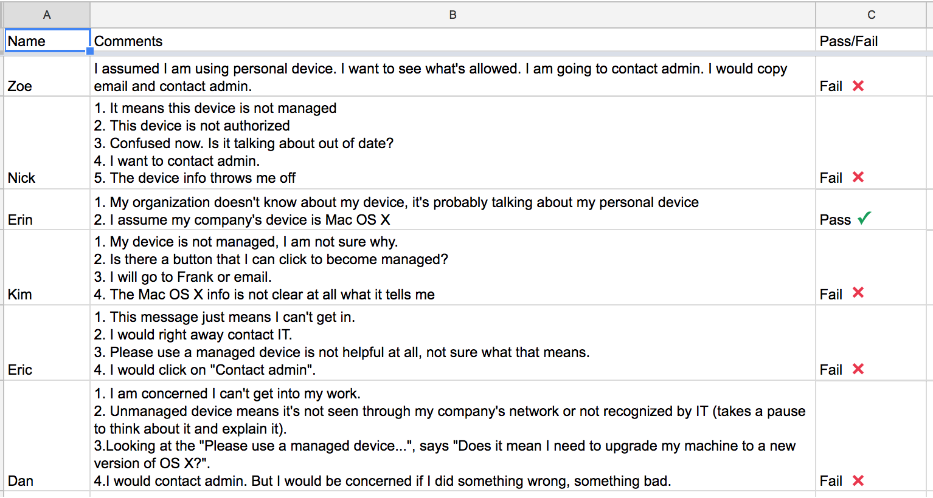Click the blue fill handle on Name cell
The height and width of the screenshot is (498, 933).
pos(90,52)
